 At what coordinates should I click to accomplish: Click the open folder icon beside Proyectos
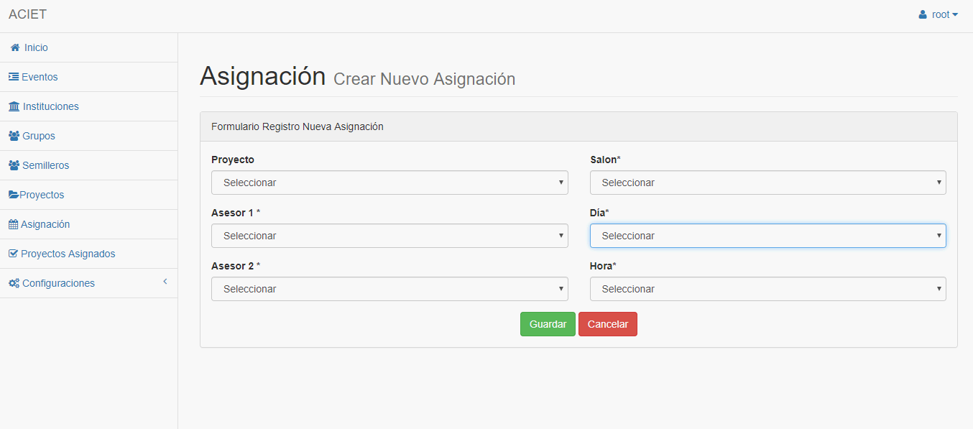point(14,195)
